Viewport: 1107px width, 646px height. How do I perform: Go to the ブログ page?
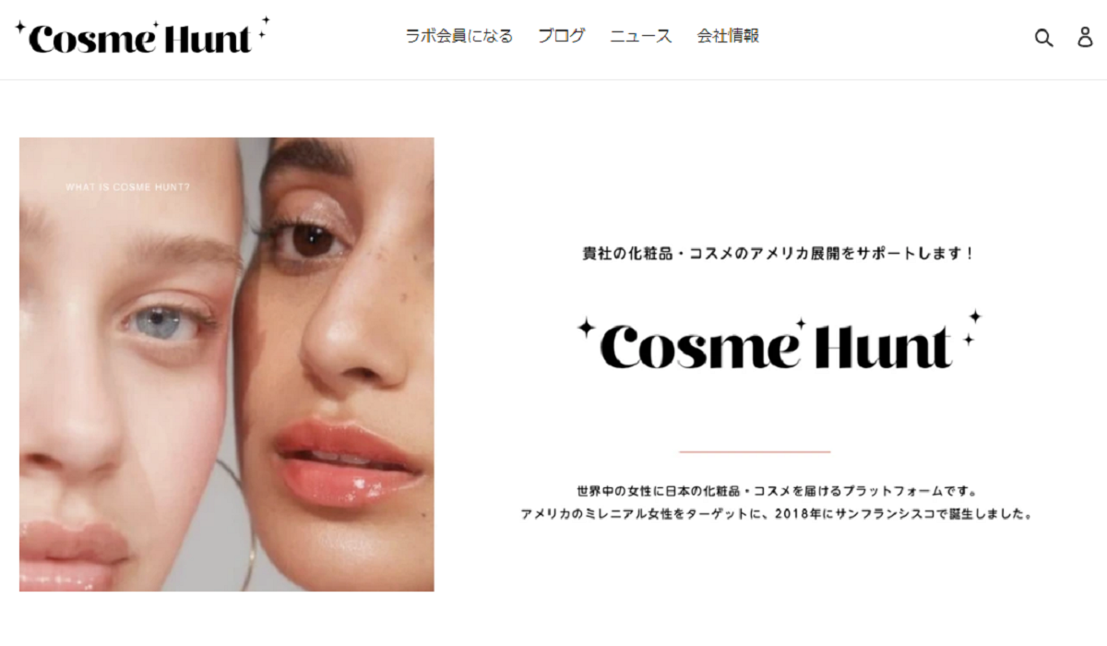562,36
